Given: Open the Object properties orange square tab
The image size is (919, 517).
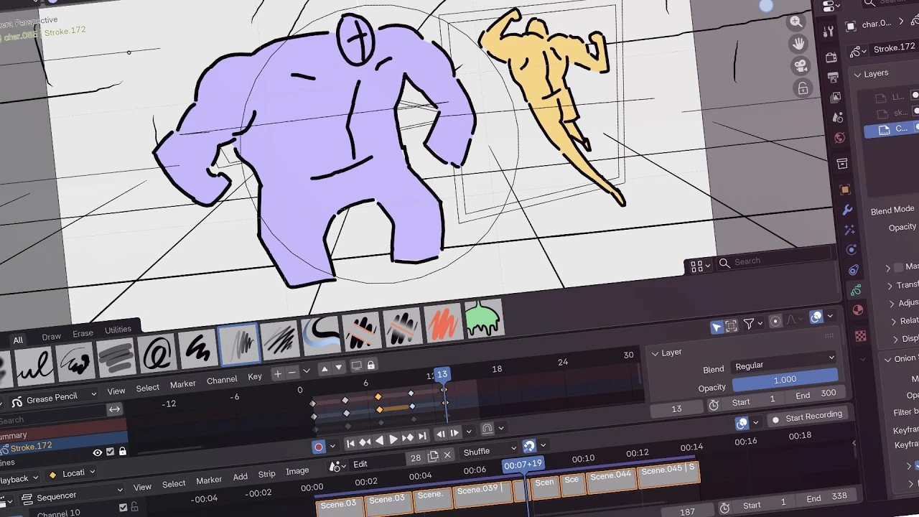Looking at the screenshot, I should (x=845, y=190).
